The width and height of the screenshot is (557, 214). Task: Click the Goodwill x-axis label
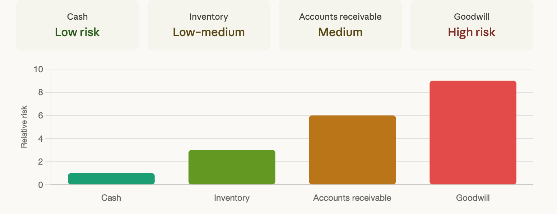[x=473, y=198]
